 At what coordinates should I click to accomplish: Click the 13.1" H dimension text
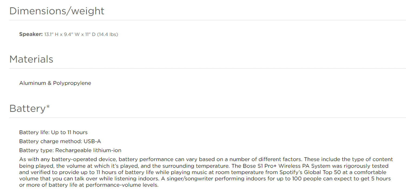[51, 34]
